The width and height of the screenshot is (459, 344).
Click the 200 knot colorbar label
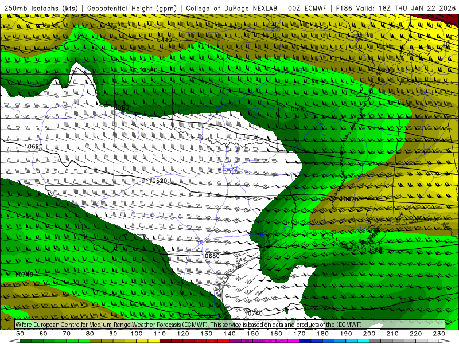369,334
